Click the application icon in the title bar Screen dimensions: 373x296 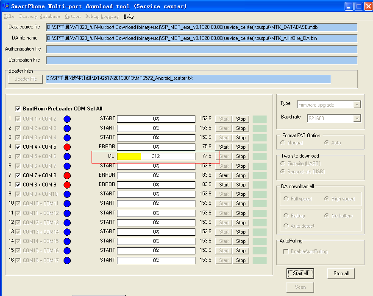point(6,6)
